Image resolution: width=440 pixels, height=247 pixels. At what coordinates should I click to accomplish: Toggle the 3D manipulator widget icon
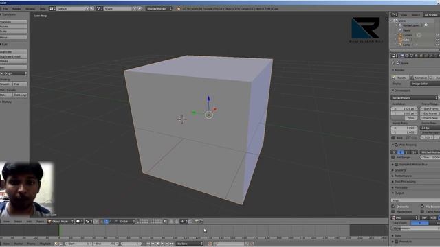(x=102, y=221)
